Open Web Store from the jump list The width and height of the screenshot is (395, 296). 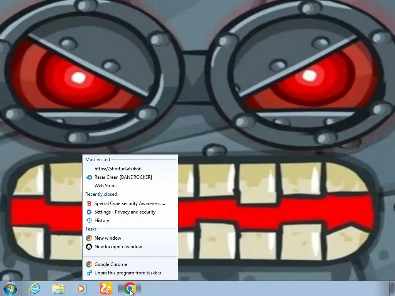[130, 186]
